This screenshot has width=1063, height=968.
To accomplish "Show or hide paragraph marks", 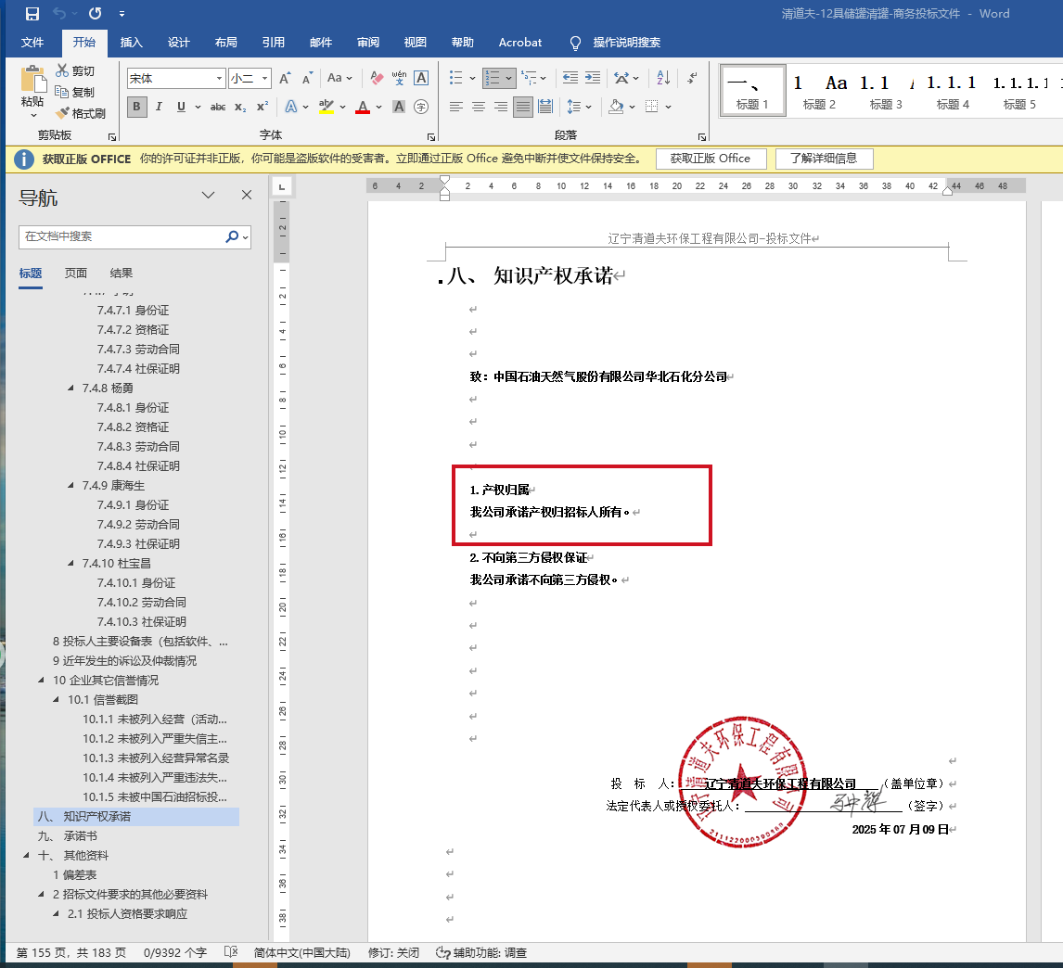I will (x=691, y=78).
